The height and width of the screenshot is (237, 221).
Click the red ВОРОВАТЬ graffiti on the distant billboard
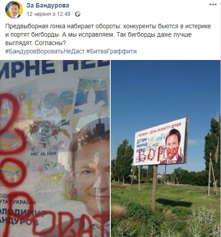pos(161,155)
